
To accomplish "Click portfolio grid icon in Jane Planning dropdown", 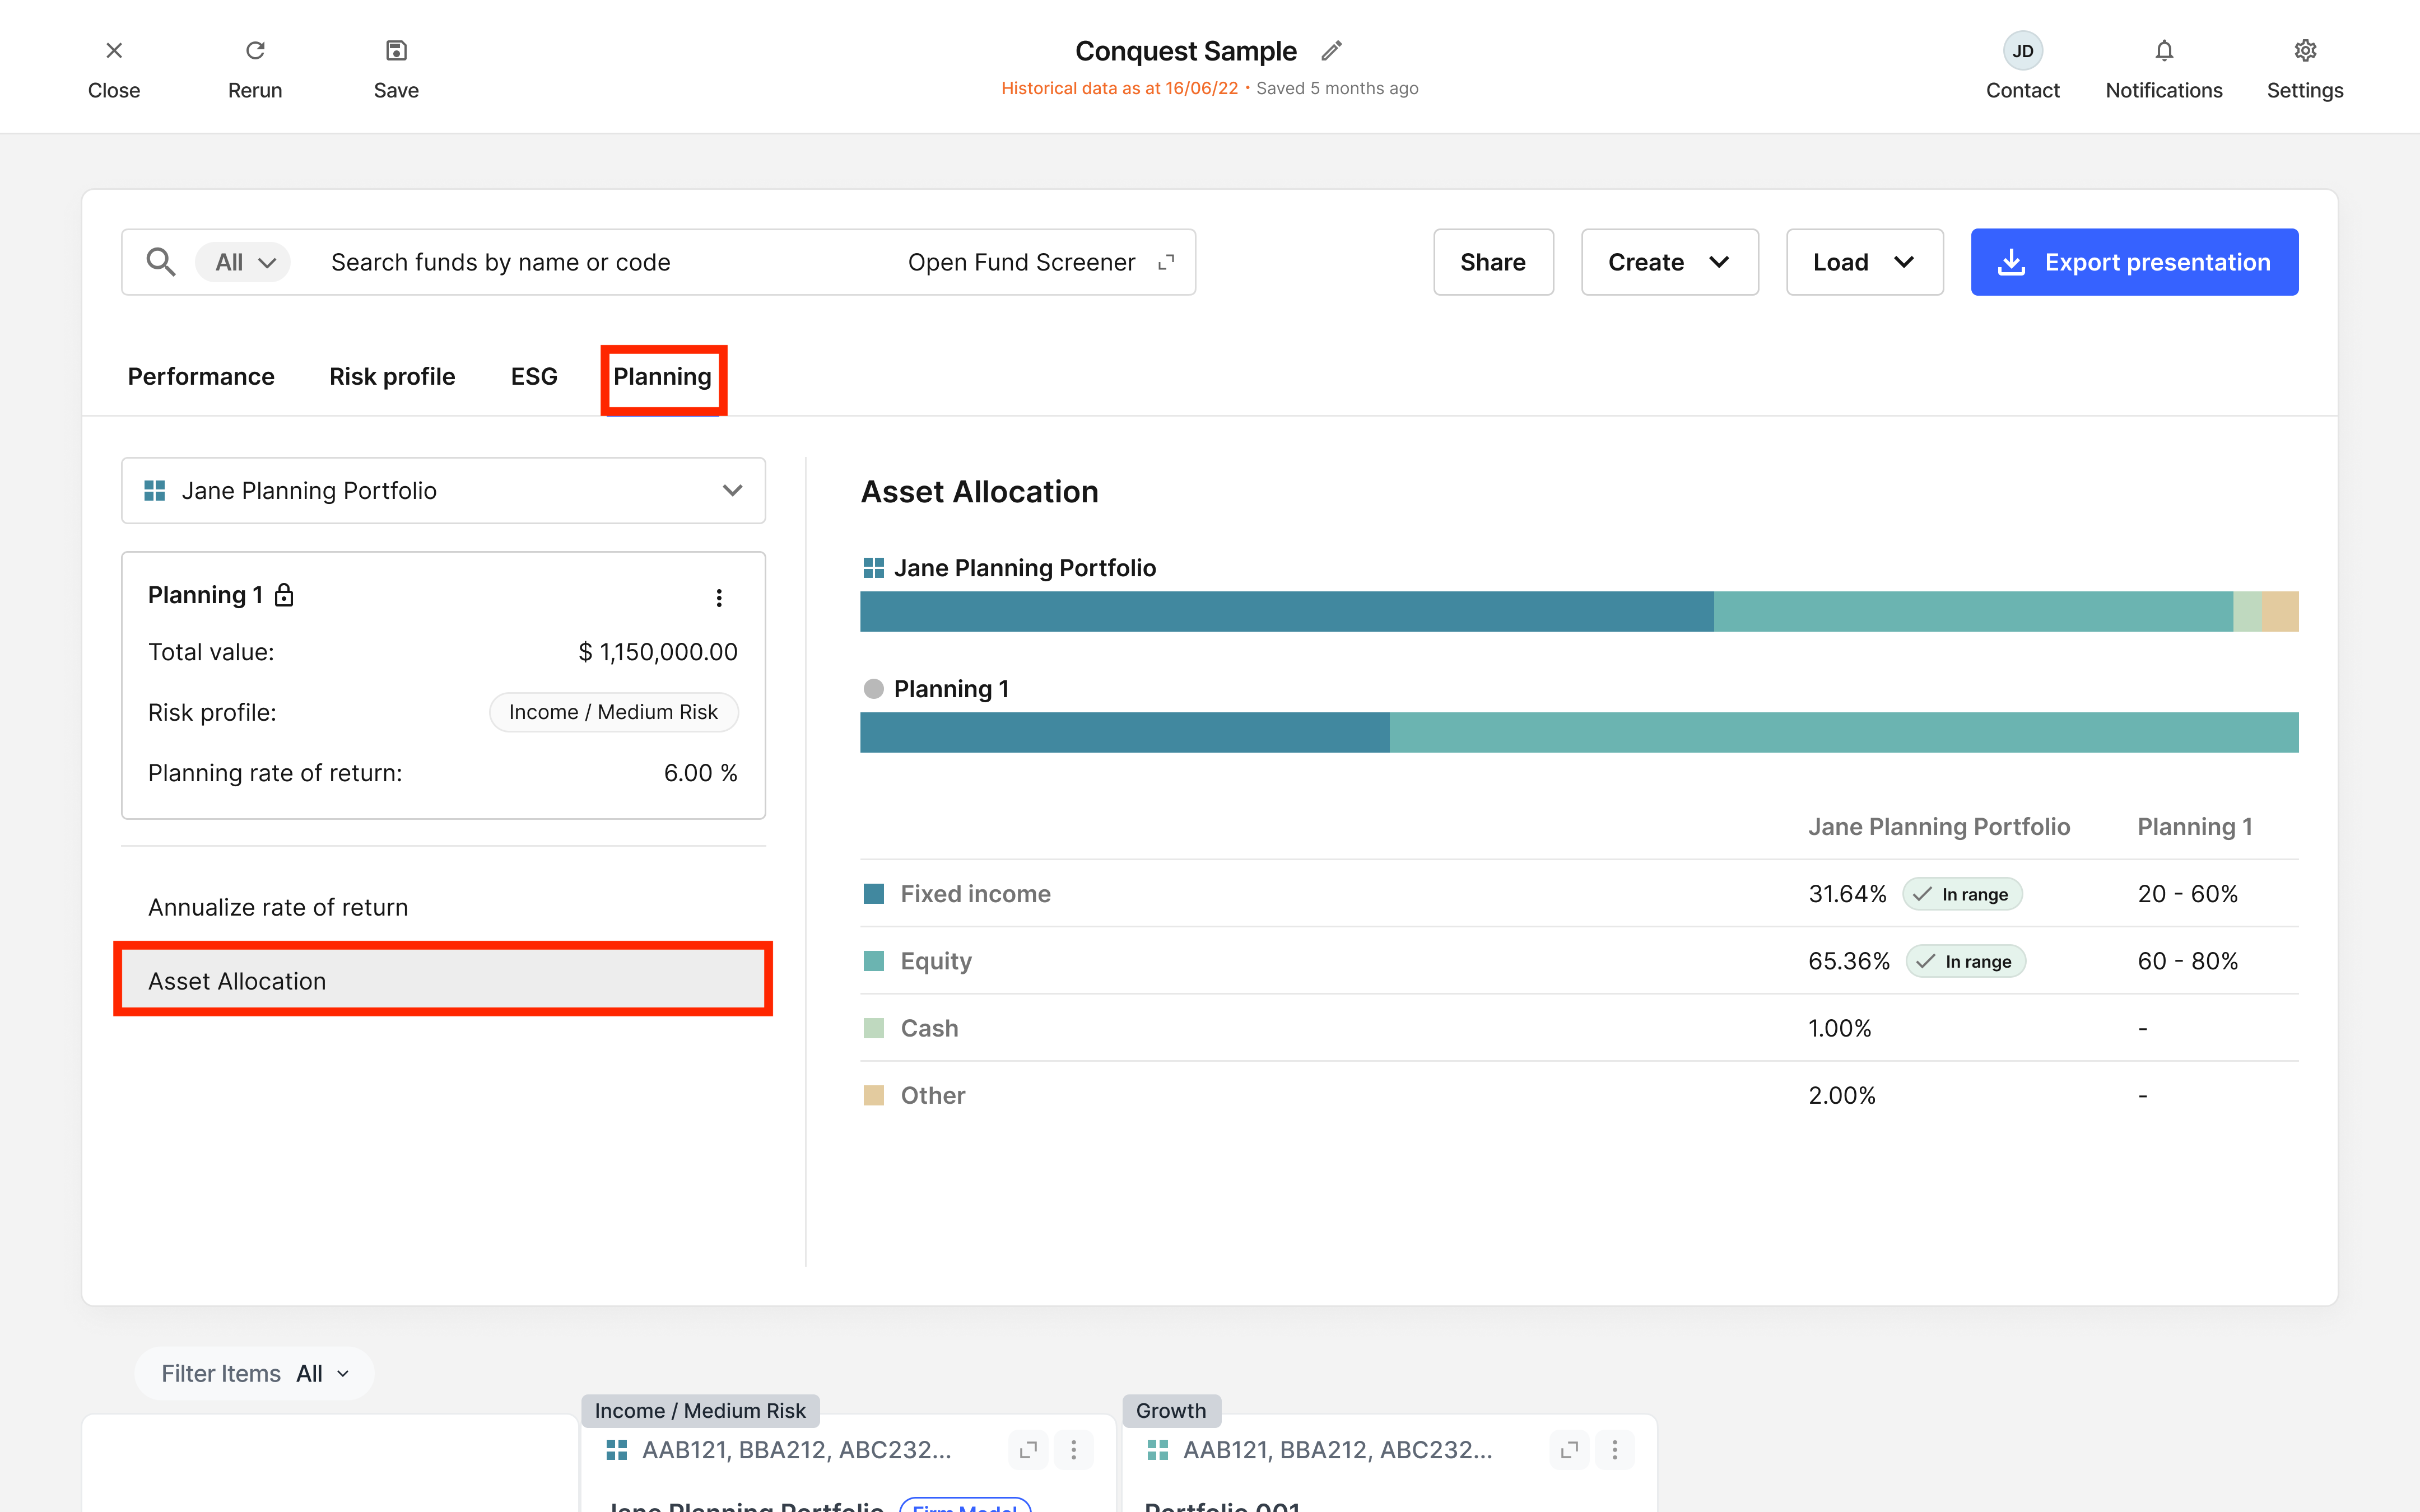I will pyautogui.click(x=154, y=490).
